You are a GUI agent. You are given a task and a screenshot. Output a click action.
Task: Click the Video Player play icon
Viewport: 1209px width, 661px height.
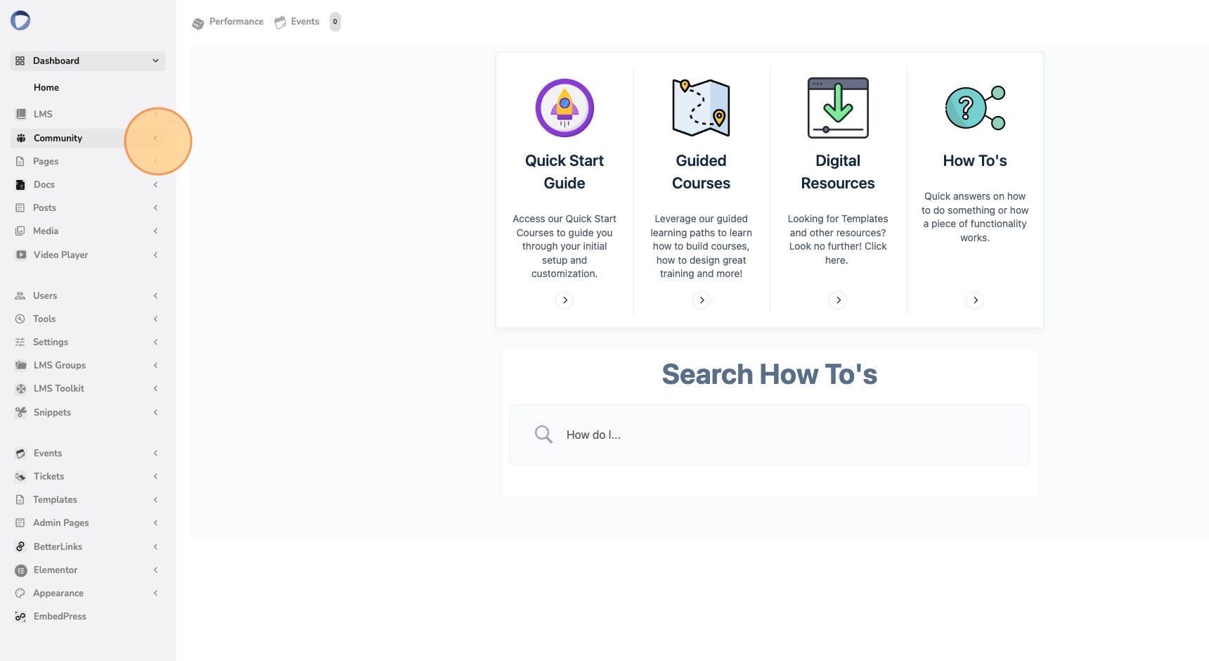(x=21, y=255)
